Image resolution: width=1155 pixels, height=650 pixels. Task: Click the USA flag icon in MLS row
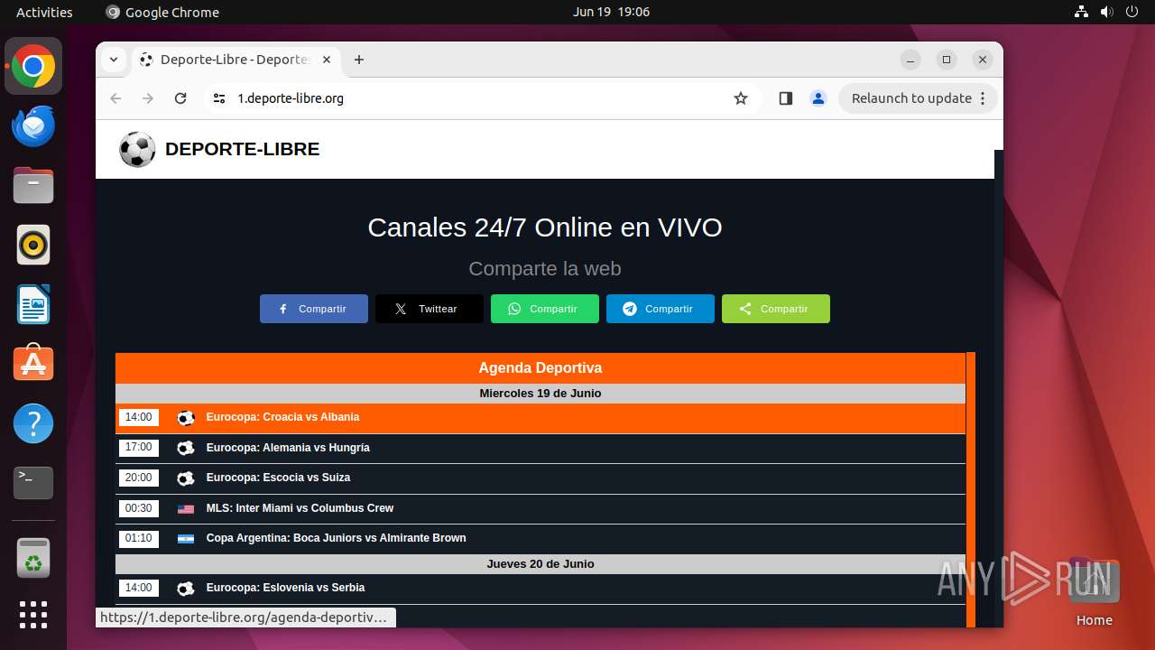[x=186, y=509]
